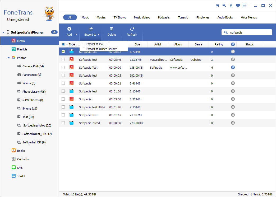Select Media in the sidebar
Image resolution: width=276 pixels, height=197 pixels.
[30, 41]
